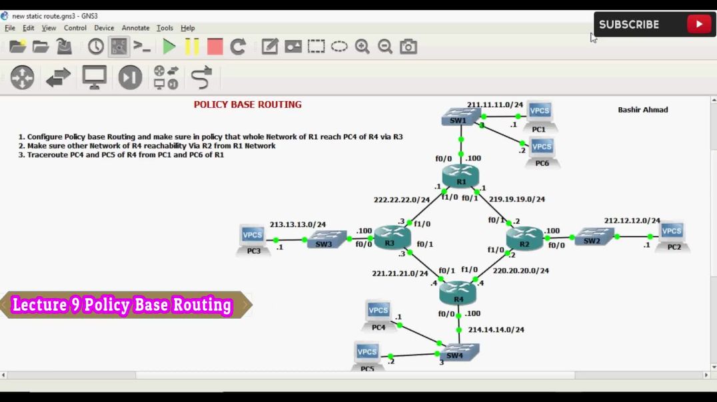Start all devices with green play
The image size is (717, 402).
coord(169,47)
